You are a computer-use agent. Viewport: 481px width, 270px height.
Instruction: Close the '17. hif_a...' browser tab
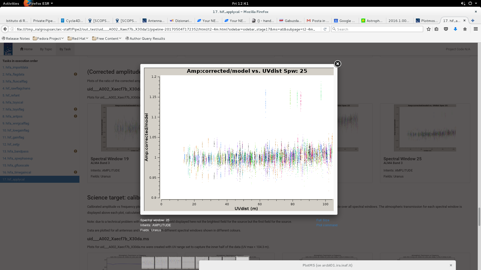coord(464,20)
